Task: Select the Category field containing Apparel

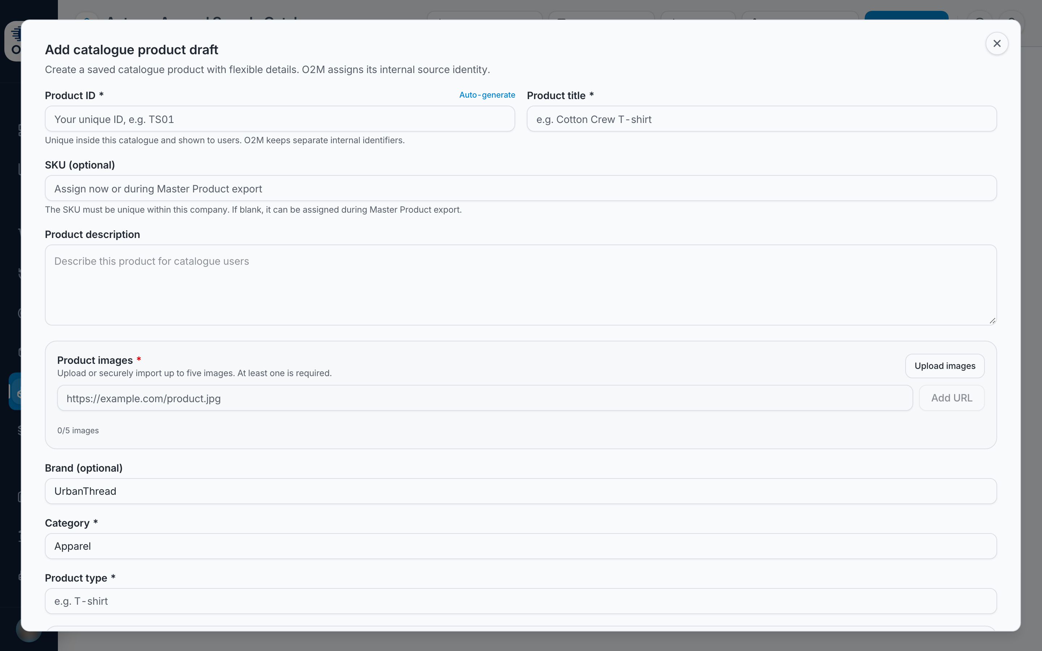Action: (x=521, y=546)
